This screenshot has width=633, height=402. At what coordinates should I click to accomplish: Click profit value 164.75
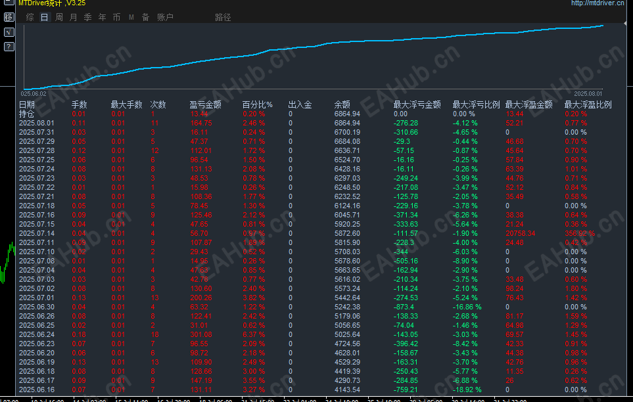pos(201,123)
